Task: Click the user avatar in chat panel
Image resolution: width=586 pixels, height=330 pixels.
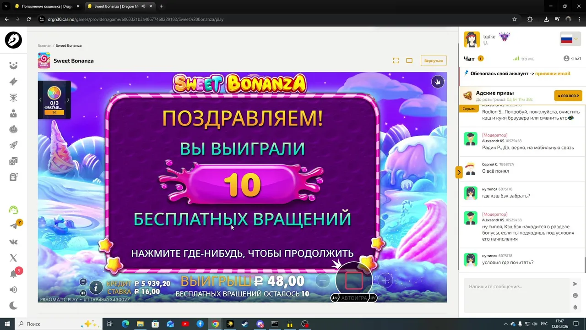Action: (x=472, y=39)
